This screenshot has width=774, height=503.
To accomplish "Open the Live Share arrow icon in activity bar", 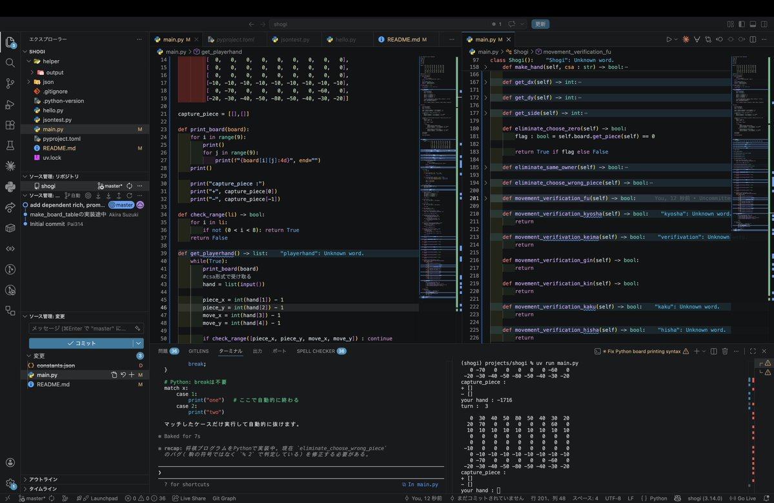I will 10,207.
